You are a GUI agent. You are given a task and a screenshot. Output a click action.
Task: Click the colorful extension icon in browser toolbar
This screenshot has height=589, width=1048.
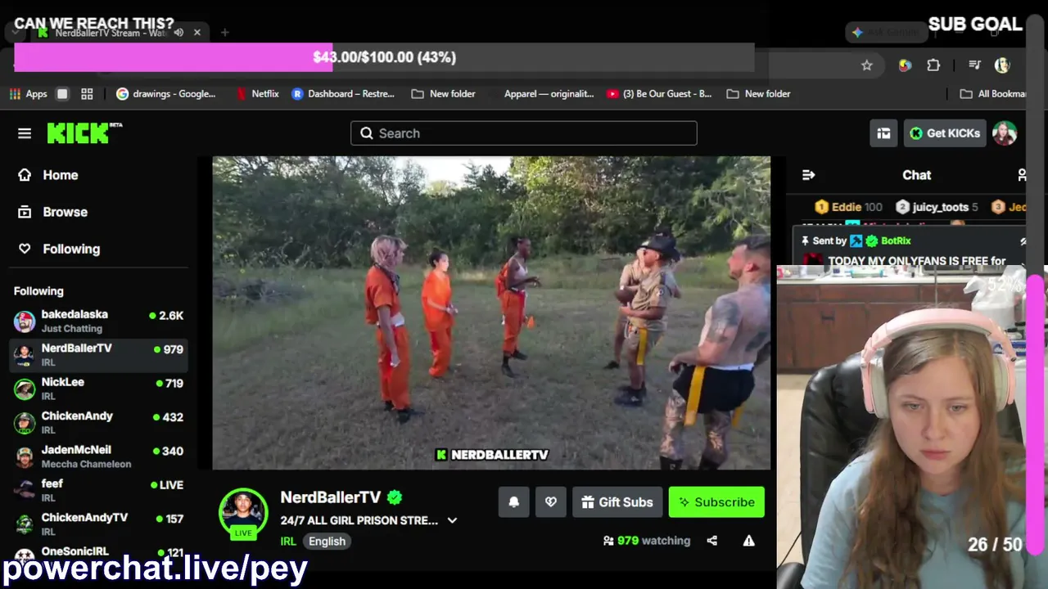[905, 65]
